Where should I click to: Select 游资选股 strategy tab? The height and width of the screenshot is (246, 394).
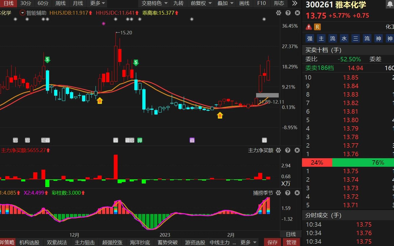pos(195,242)
